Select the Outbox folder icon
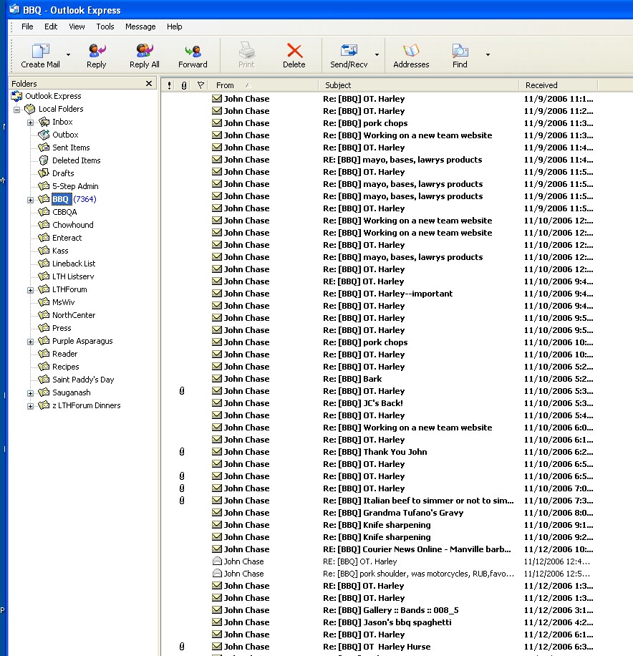633x656 pixels. [x=44, y=135]
